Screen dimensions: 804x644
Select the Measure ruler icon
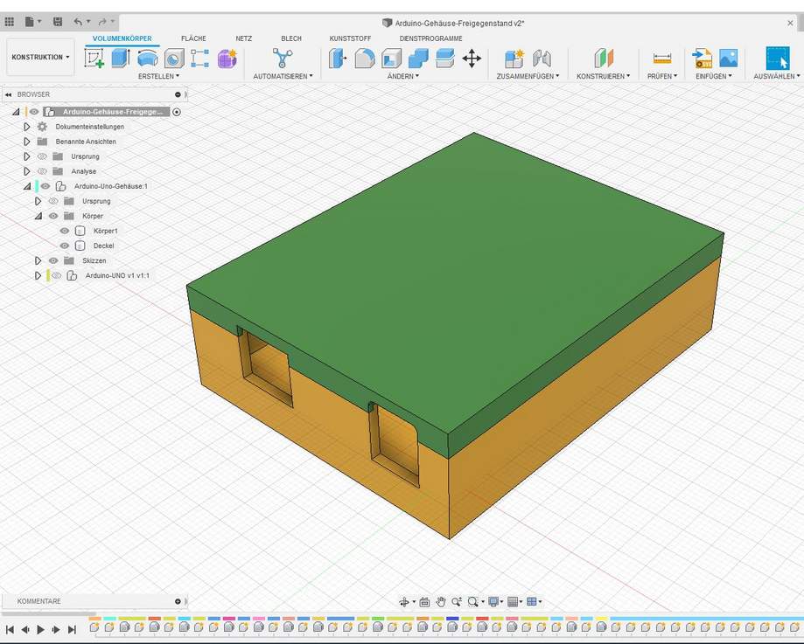[x=662, y=59]
